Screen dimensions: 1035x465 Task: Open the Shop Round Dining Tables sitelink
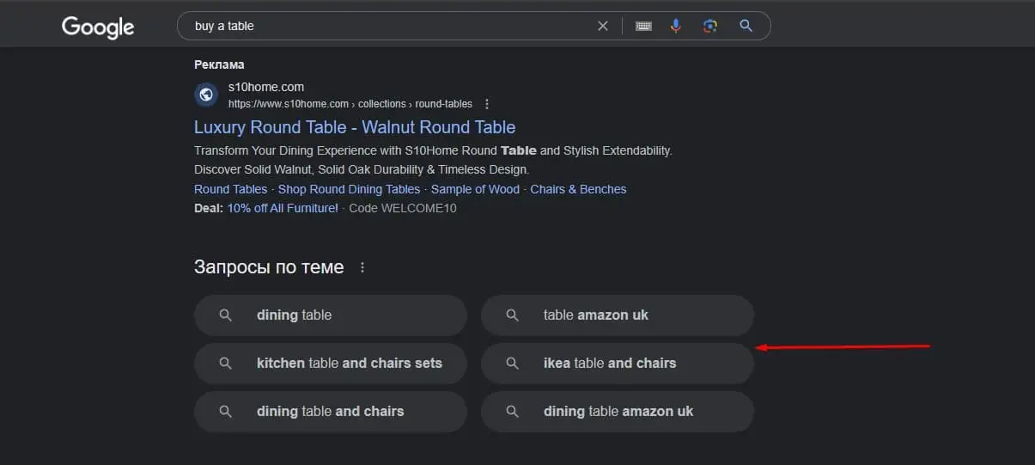[350, 189]
